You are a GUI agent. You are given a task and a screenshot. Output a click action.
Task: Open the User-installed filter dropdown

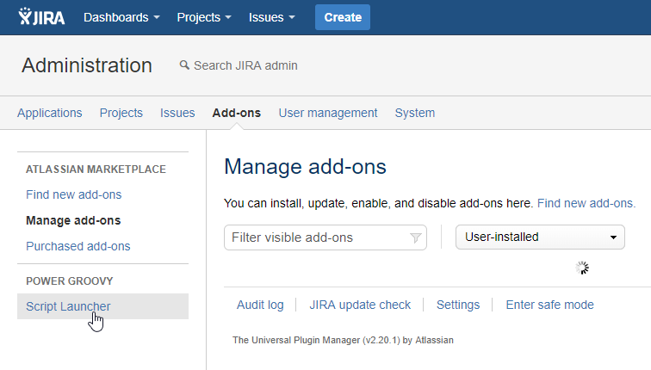pyautogui.click(x=540, y=237)
